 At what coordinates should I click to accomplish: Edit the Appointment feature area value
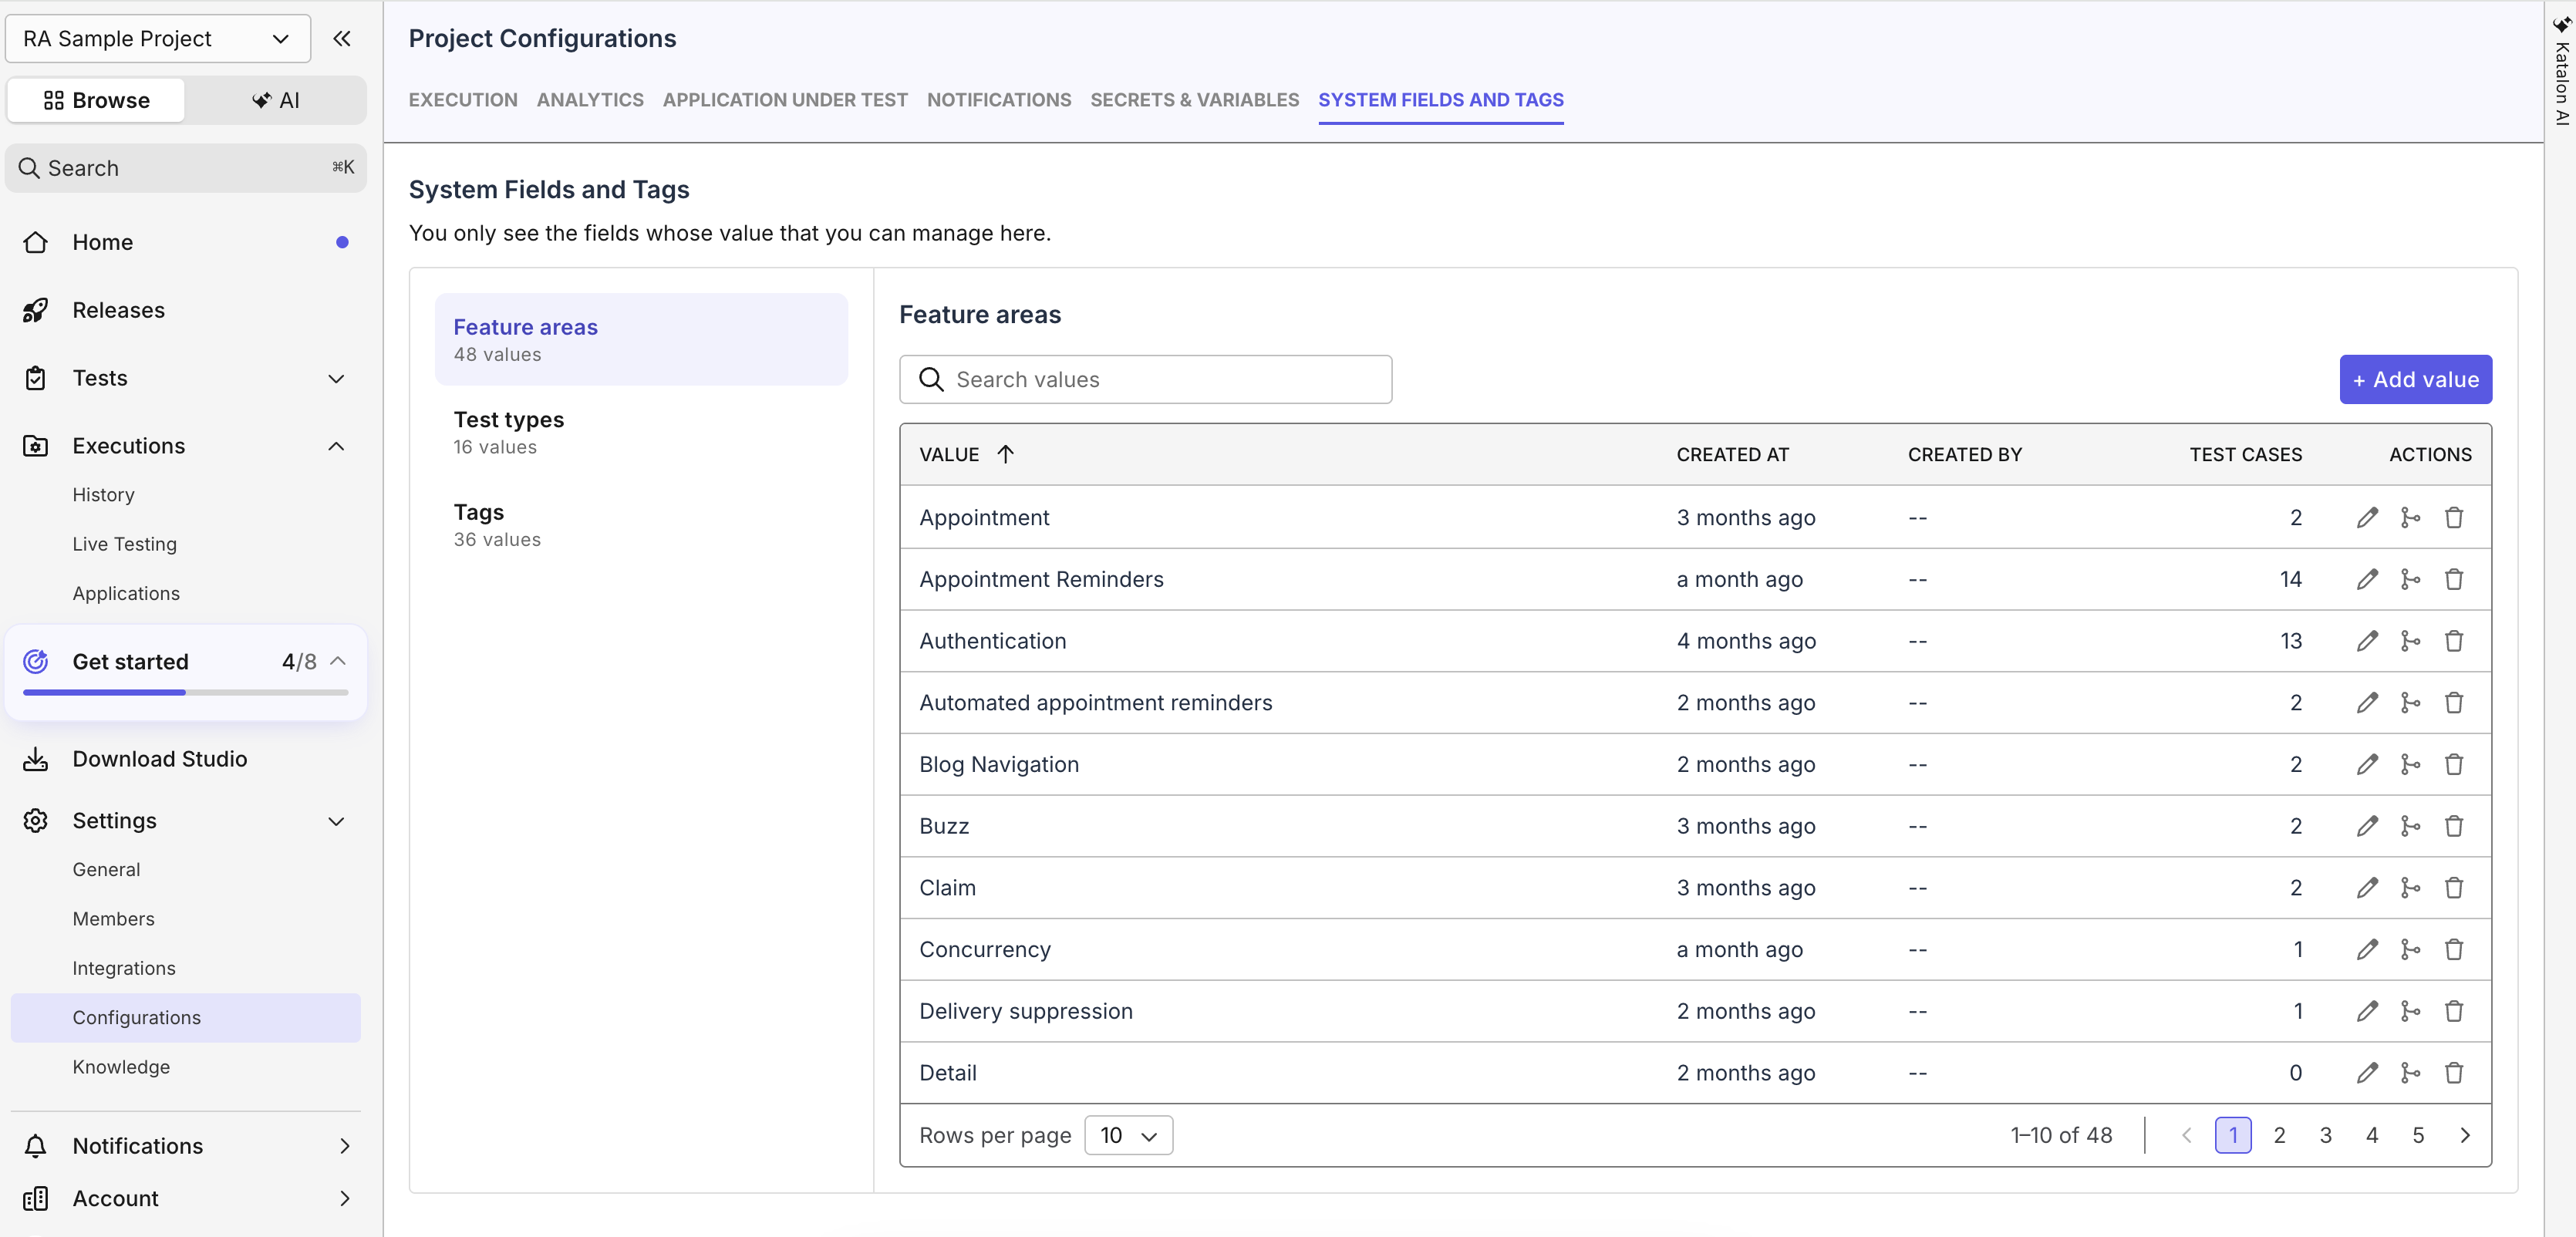pyautogui.click(x=2366, y=517)
